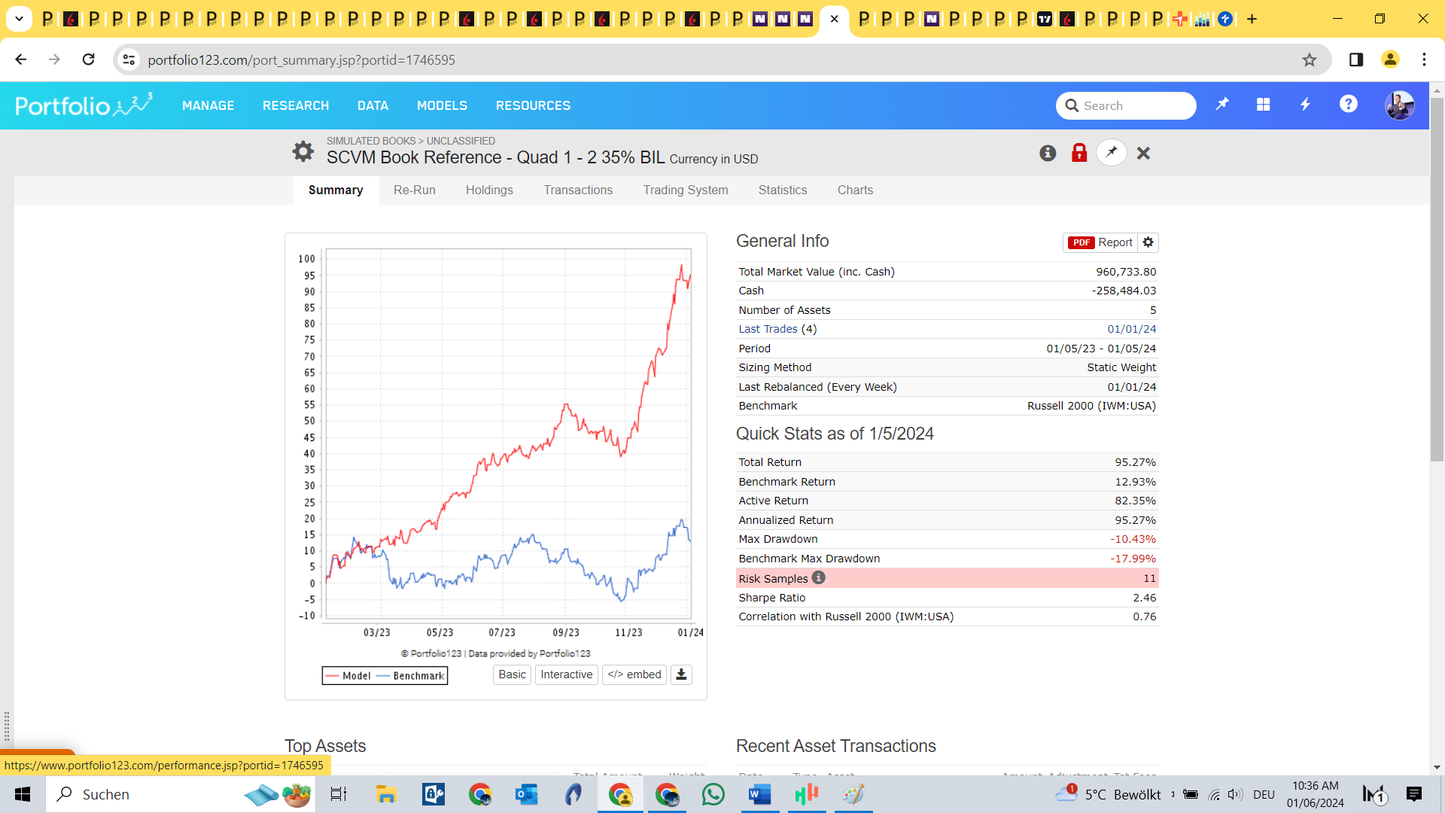
Task: Click the red lock icon
Action: pyautogui.click(x=1079, y=153)
